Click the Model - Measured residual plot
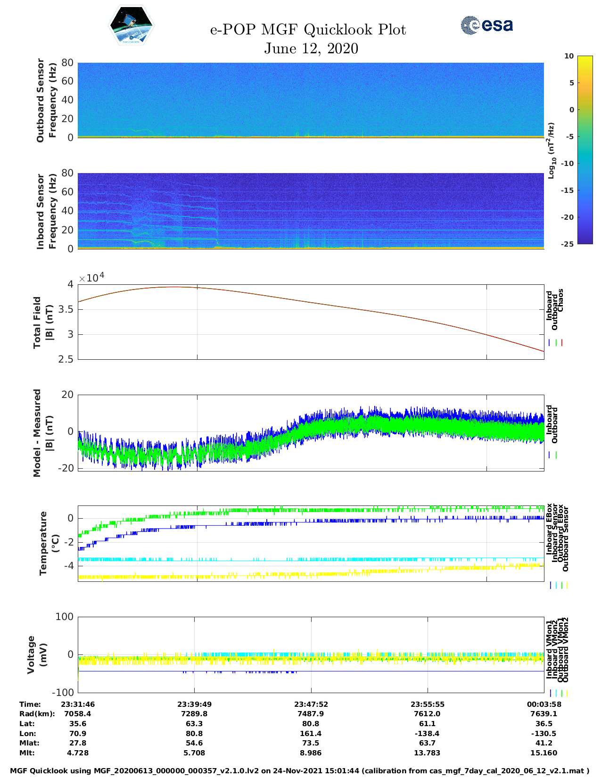Viewport: 601px width, 778px height. pos(311,432)
